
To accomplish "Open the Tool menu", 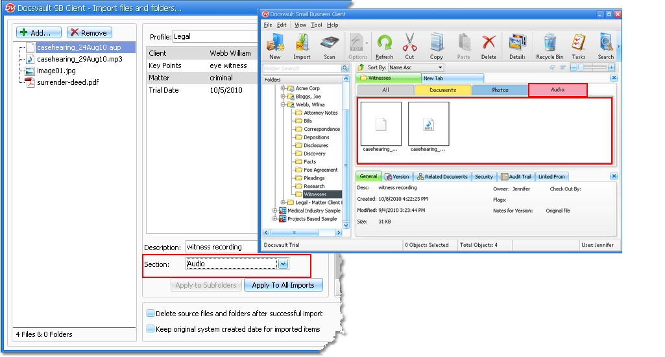I will 317,25.
